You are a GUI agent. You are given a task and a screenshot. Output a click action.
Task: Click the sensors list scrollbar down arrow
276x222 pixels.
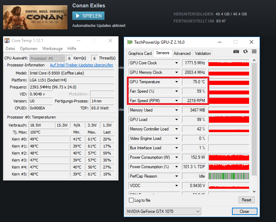[254, 192]
